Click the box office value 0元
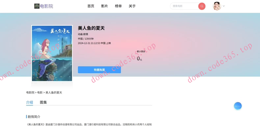Screen dimensions: 260x126 pos(140,59)
